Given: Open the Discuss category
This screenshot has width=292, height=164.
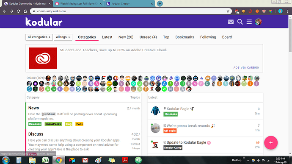Looking at the screenshot, I should point(36,134).
